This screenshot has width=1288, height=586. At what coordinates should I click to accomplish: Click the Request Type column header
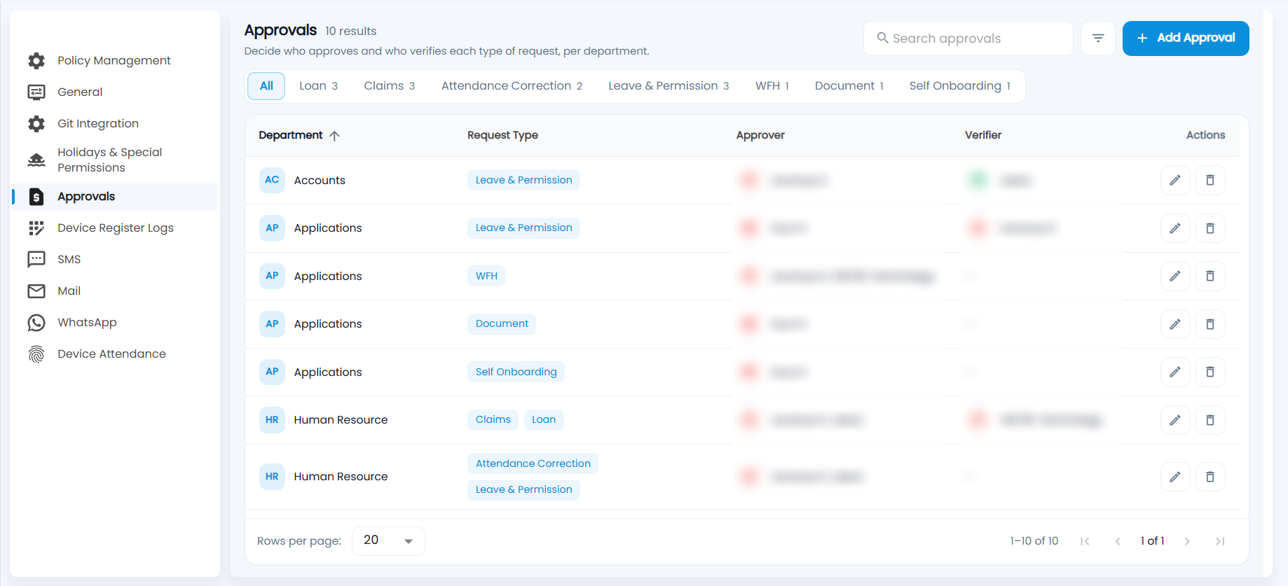(502, 135)
